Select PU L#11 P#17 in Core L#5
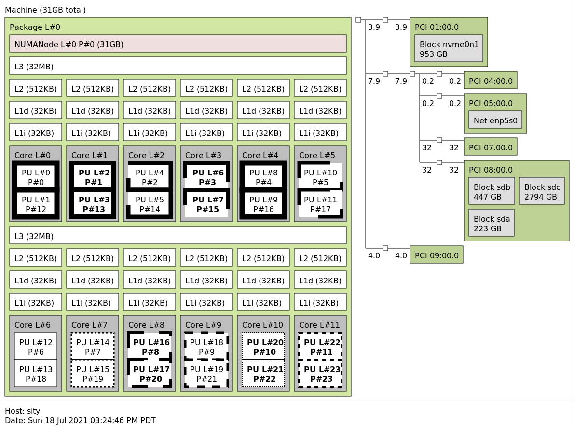This screenshot has height=428, width=574. click(320, 204)
